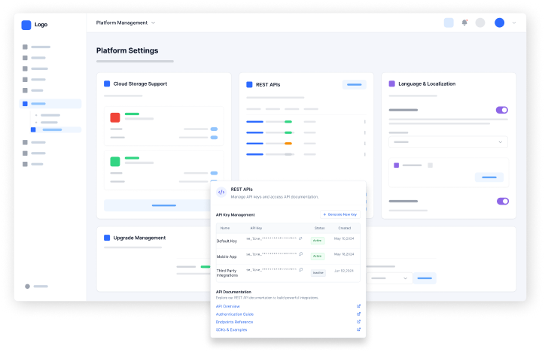Click Generate New Key button

pyautogui.click(x=340, y=214)
